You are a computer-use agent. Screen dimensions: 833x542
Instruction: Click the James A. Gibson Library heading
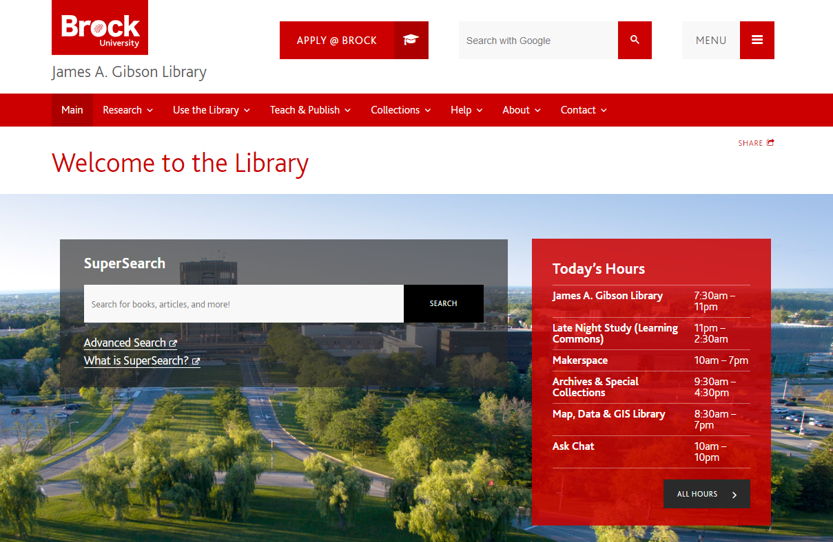[x=130, y=72]
